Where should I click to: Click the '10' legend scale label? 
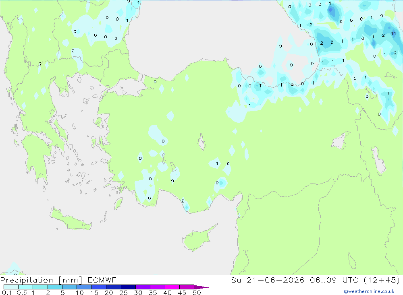(x=80, y=293)
